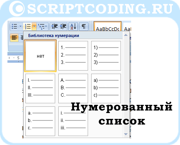Screen dimensions: 180x145
Task: Pick the a) b) c) numbering format
Action: point(106,88)
